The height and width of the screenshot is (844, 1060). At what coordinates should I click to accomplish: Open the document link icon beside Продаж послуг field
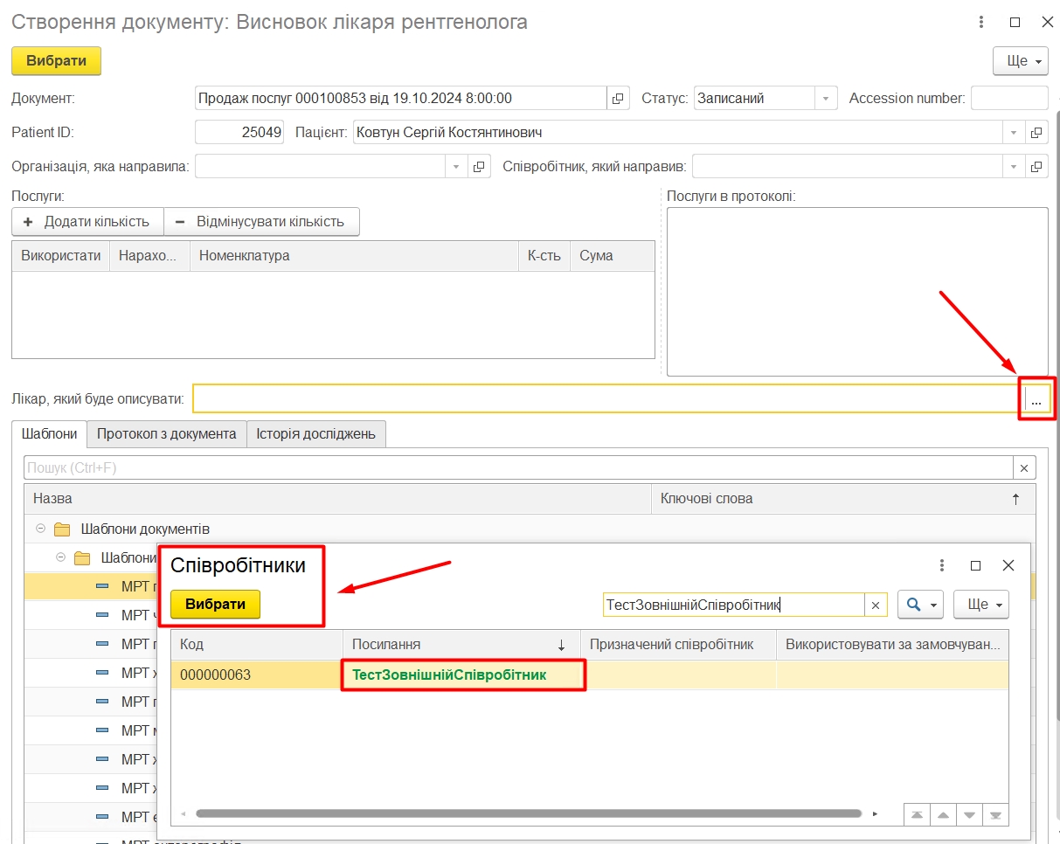[618, 99]
